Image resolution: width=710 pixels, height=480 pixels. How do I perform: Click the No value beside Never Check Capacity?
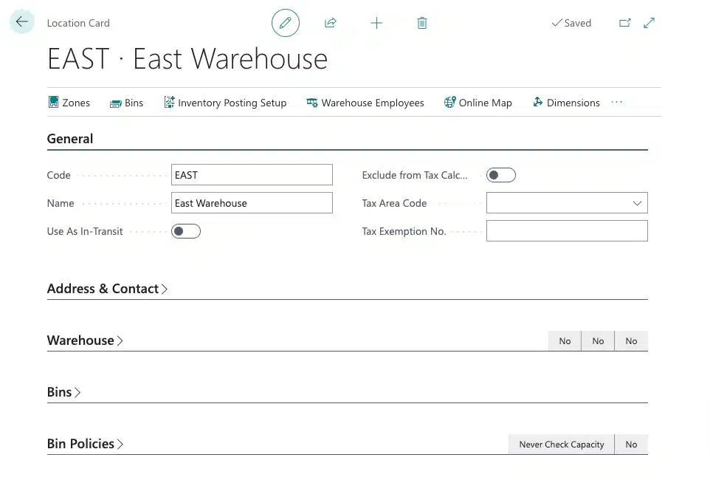(x=631, y=445)
